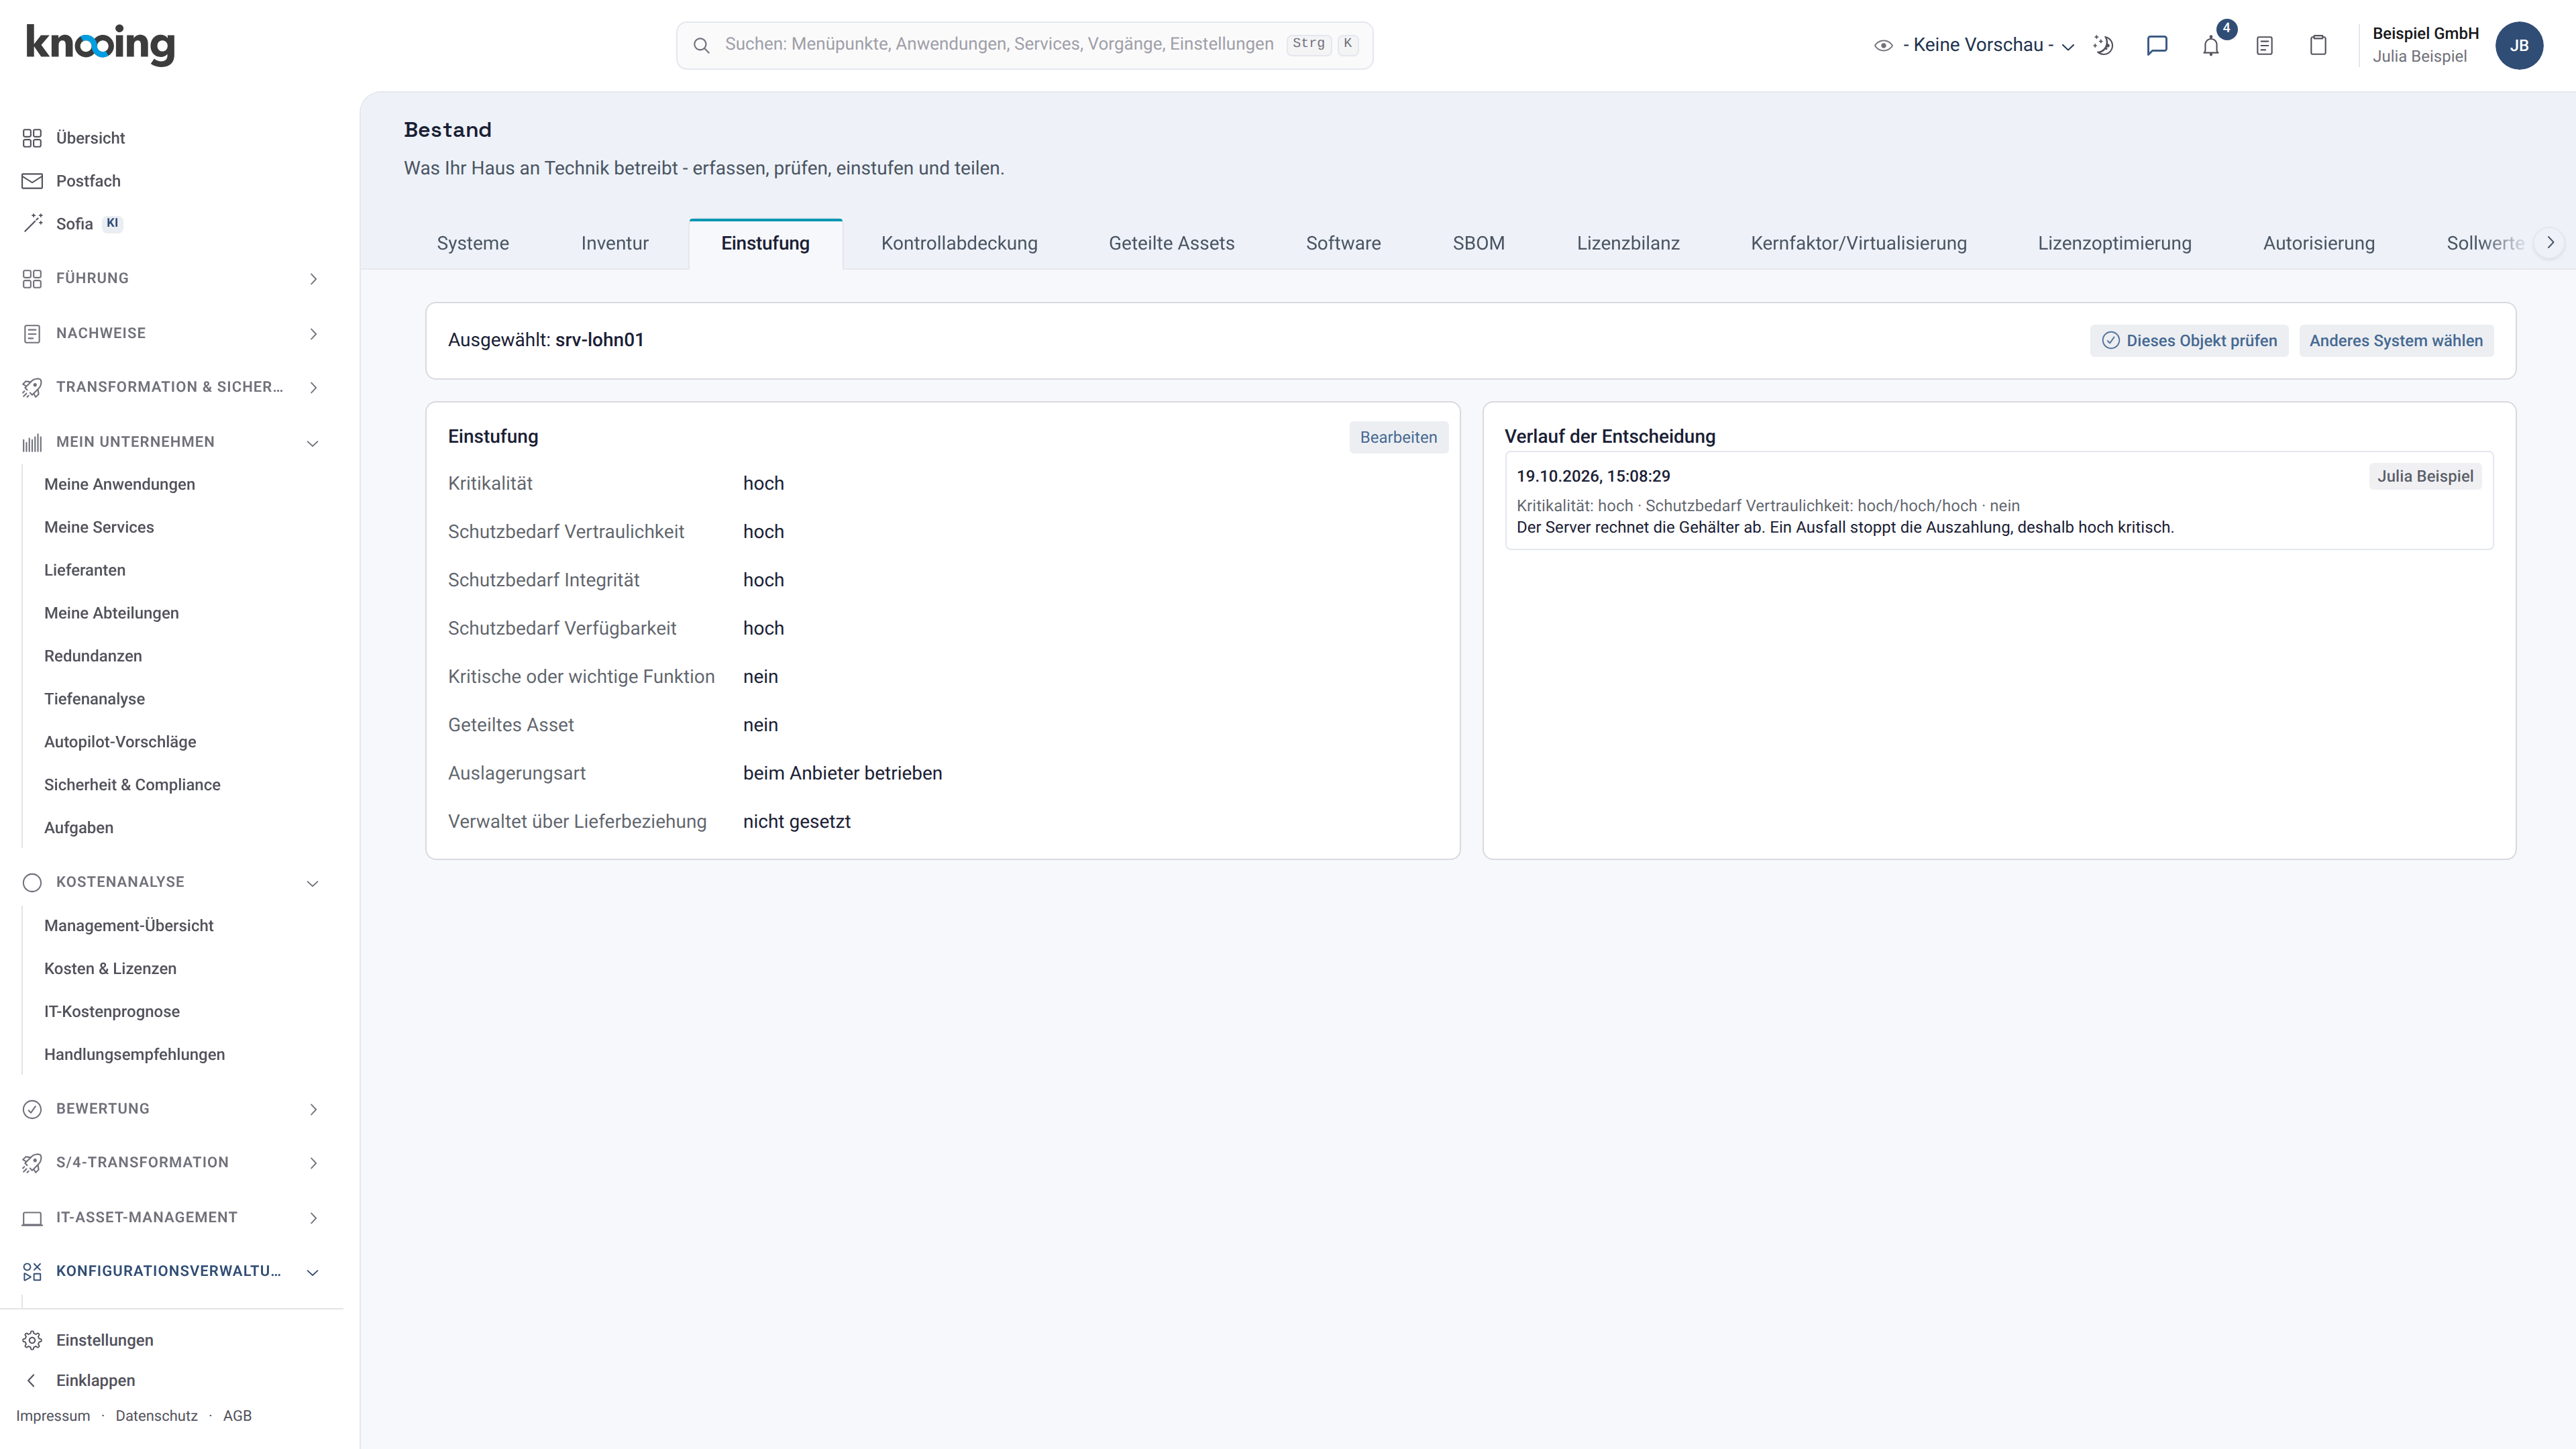
Task: Collapse KONFIGURATIONSVERWALTU… section
Action: [x=172, y=1271]
